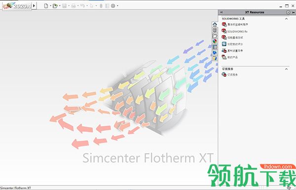Switch to the Appearances color ball tab
Image resolution: width=296 pixels, height=190 pixels.
(215, 41)
